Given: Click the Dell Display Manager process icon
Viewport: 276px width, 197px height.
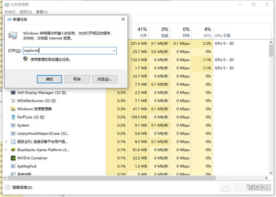Looking at the screenshot, I should [x=13, y=93].
